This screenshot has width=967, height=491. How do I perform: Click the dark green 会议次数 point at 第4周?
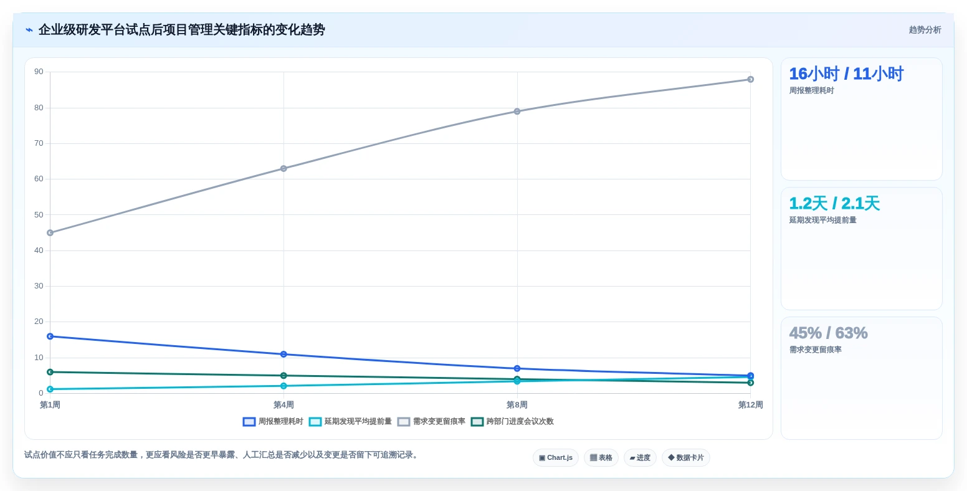283,376
